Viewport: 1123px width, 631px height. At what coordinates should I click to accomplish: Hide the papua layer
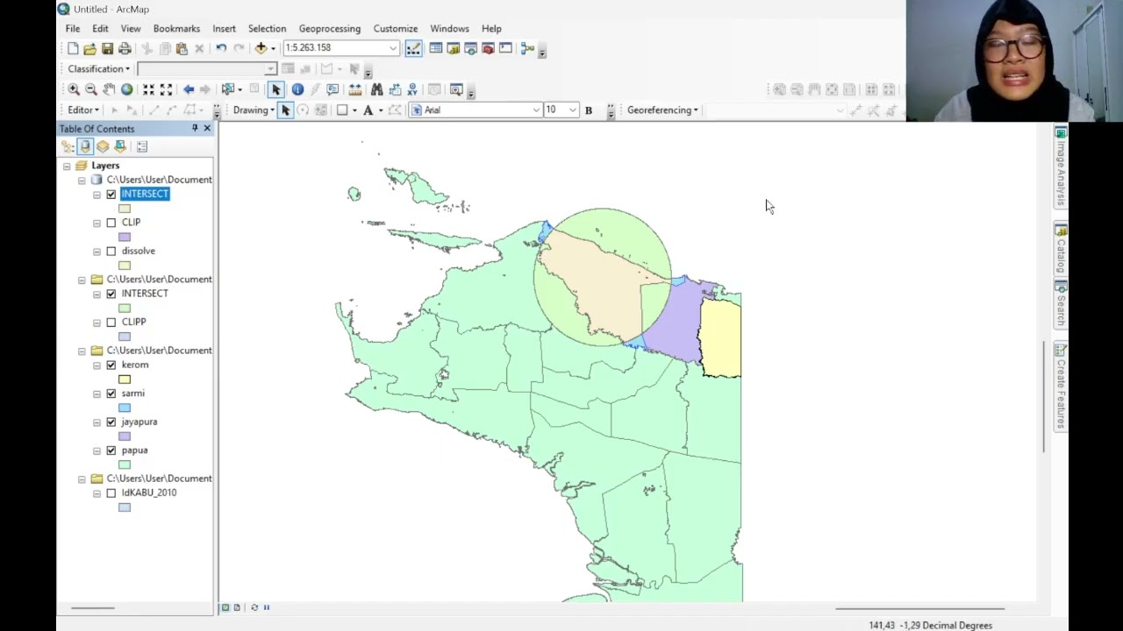111,450
